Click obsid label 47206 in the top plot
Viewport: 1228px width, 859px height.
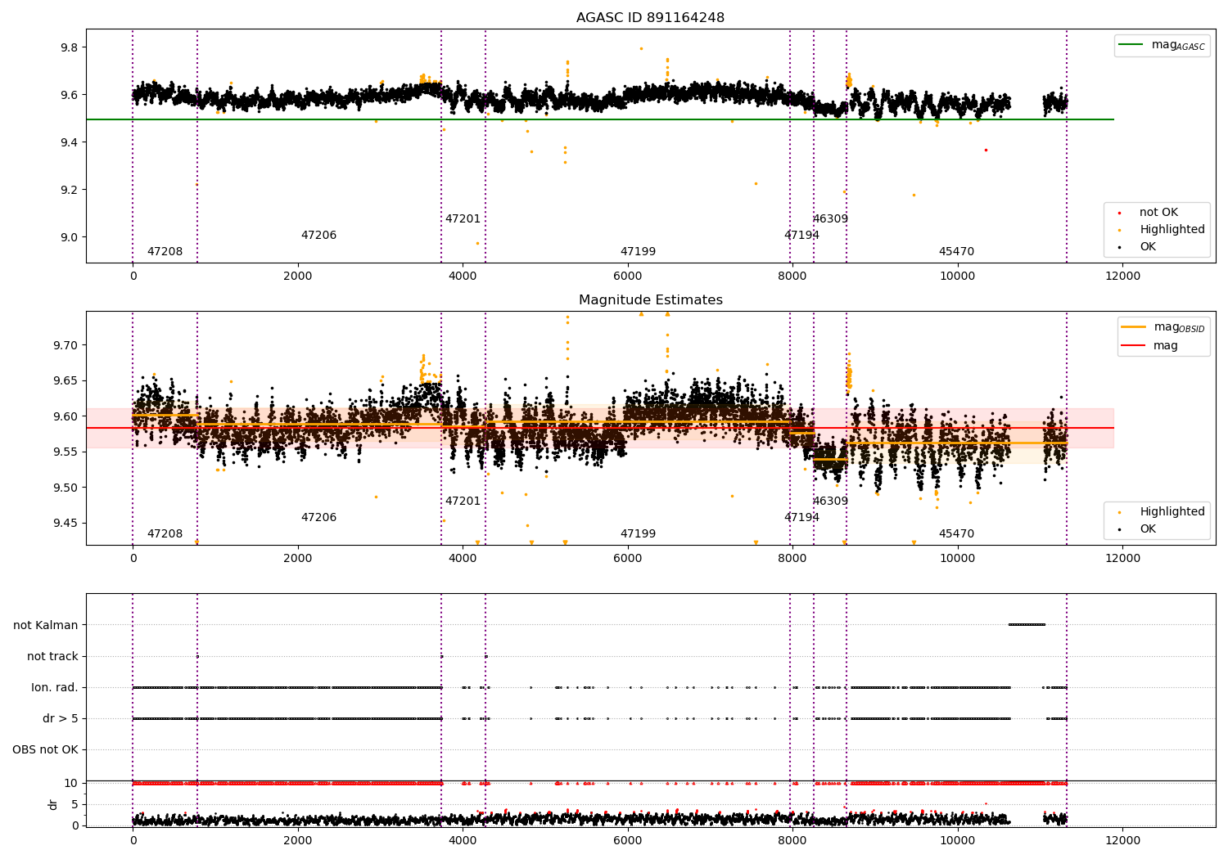(x=318, y=236)
